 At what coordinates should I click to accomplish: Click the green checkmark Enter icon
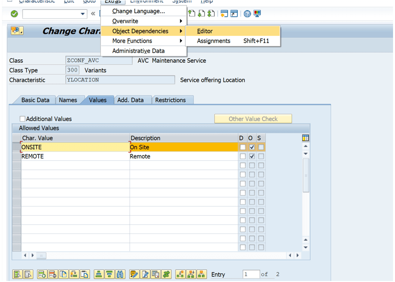coord(14,14)
